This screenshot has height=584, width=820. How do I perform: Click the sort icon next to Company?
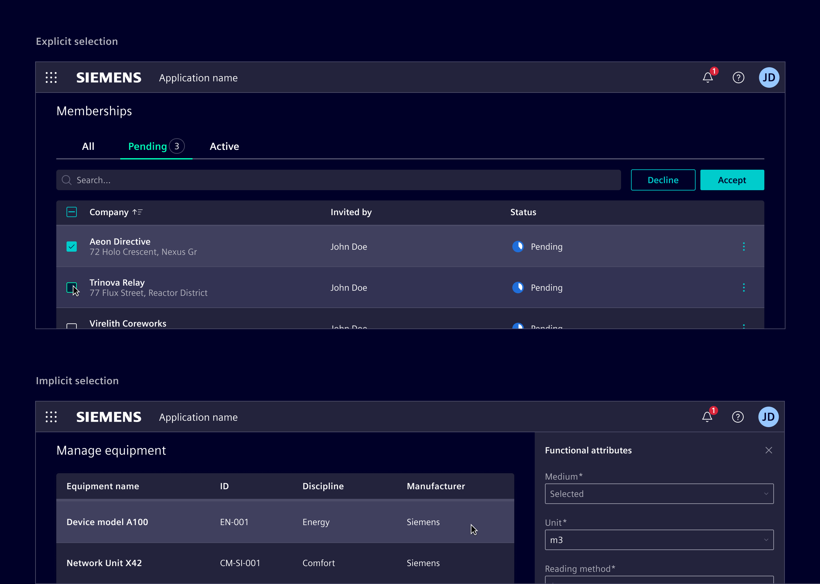pyautogui.click(x=137, y=212)
